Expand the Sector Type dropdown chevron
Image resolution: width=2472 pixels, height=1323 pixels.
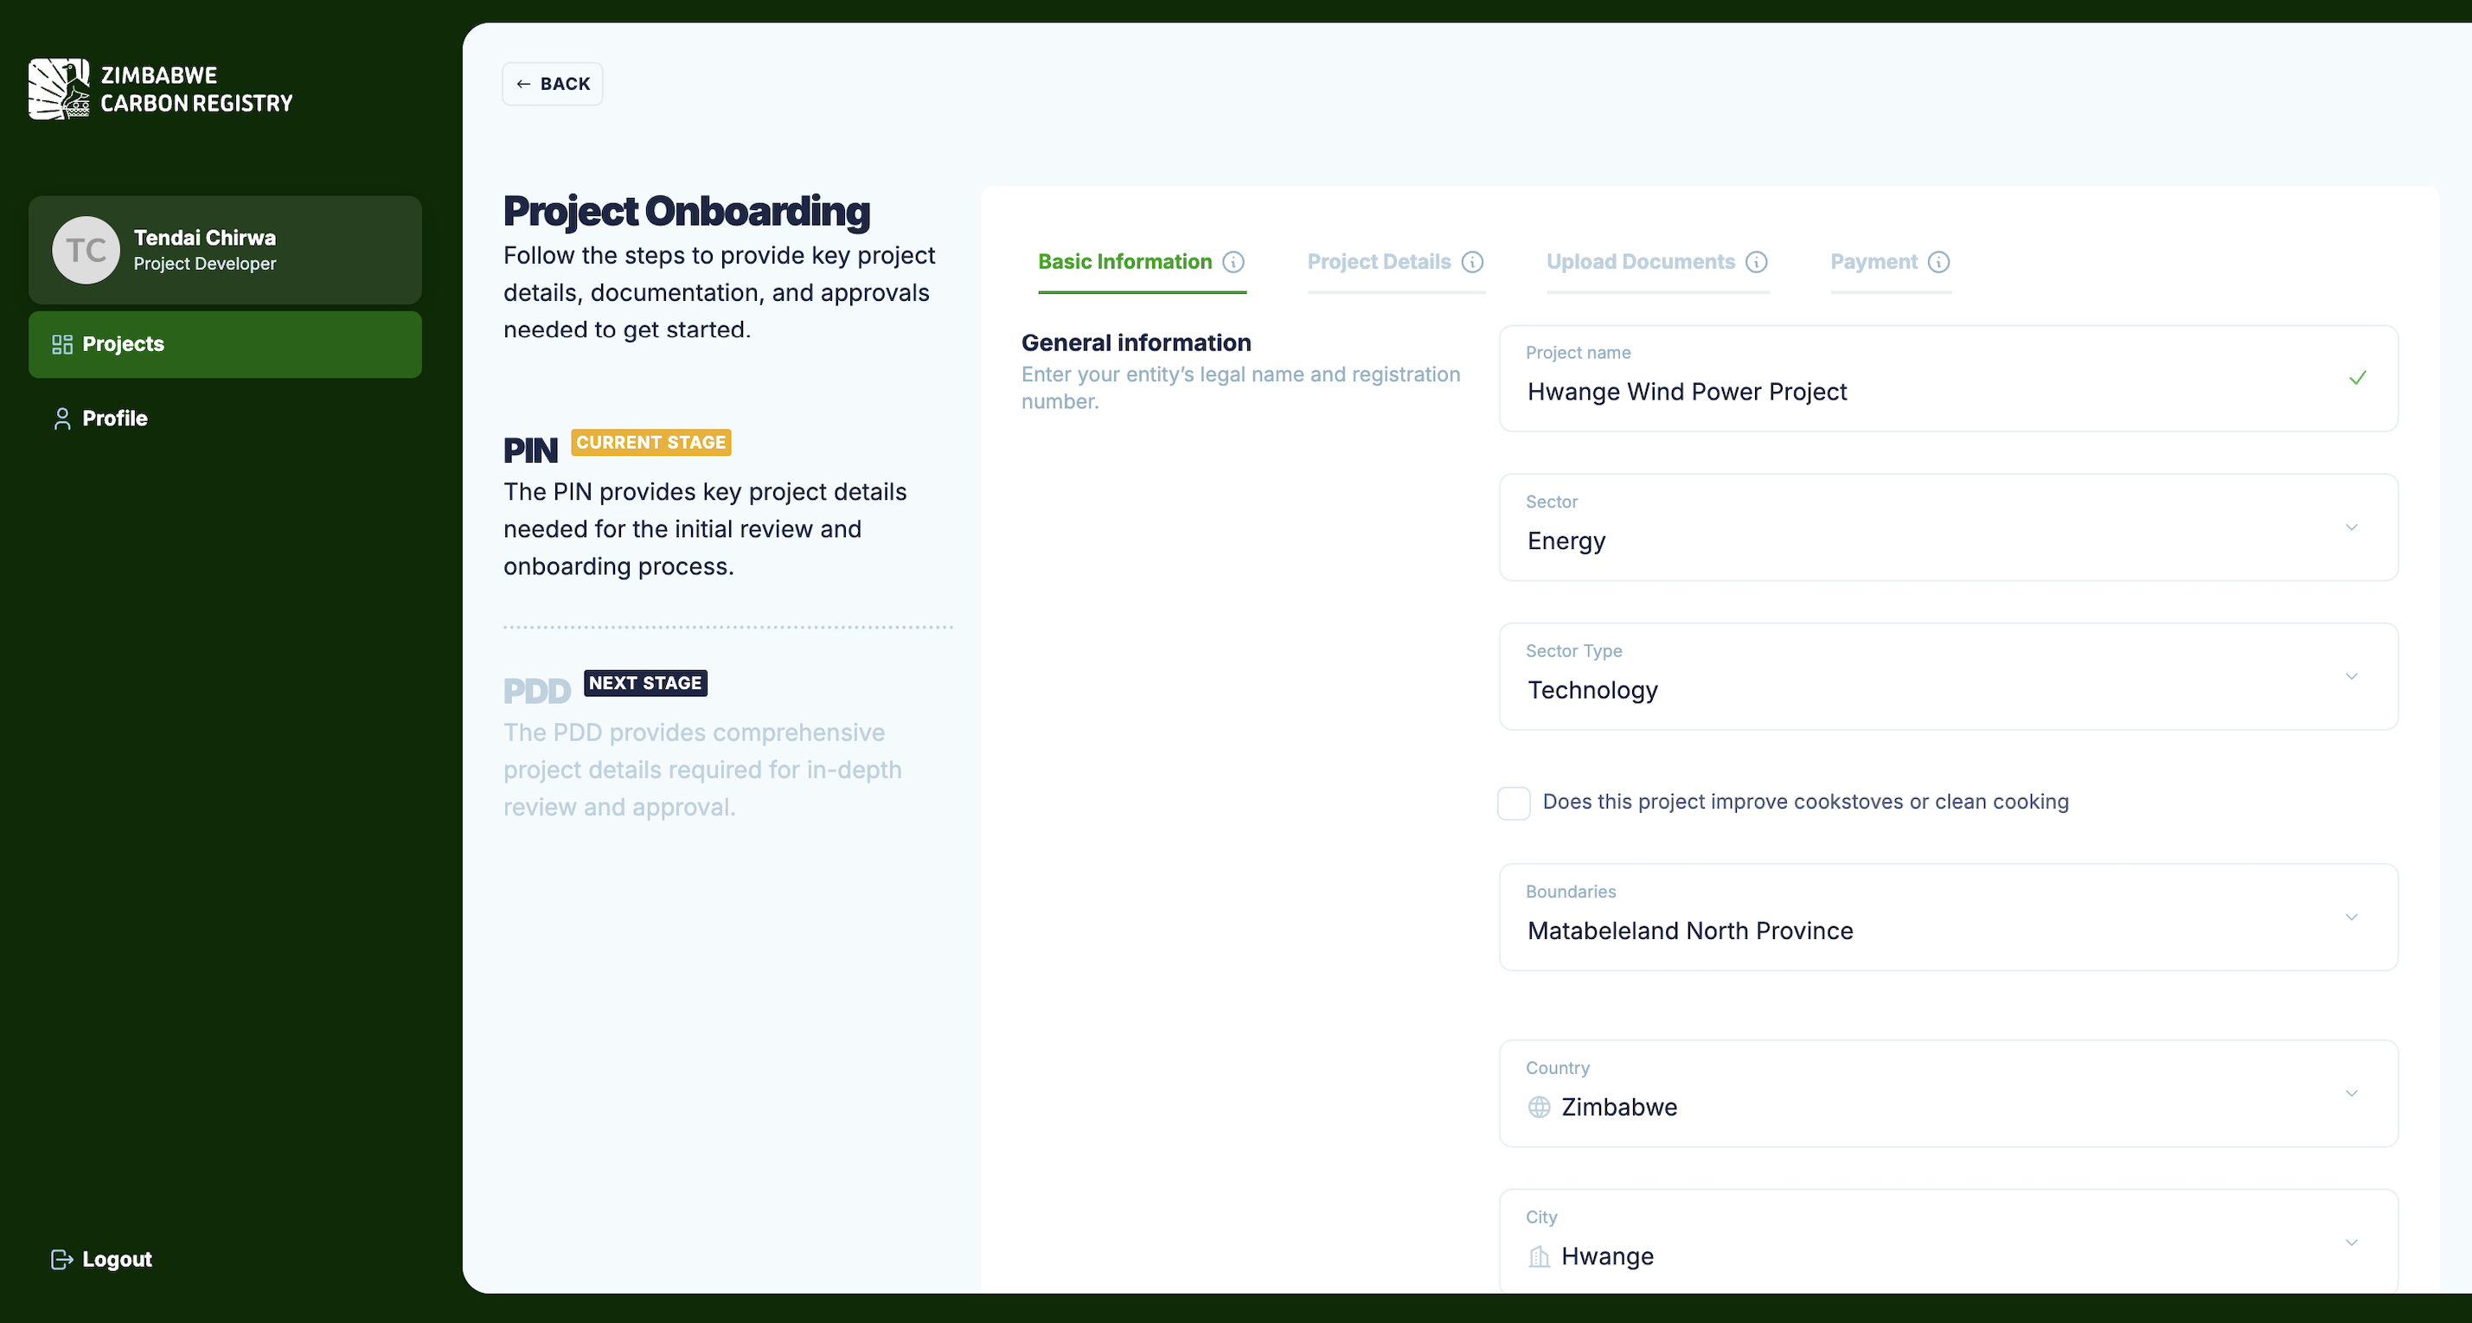[2352, 676]
